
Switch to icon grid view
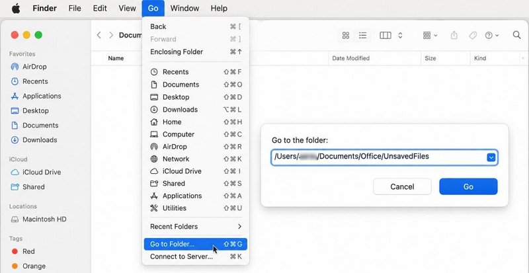pos(346,35)
